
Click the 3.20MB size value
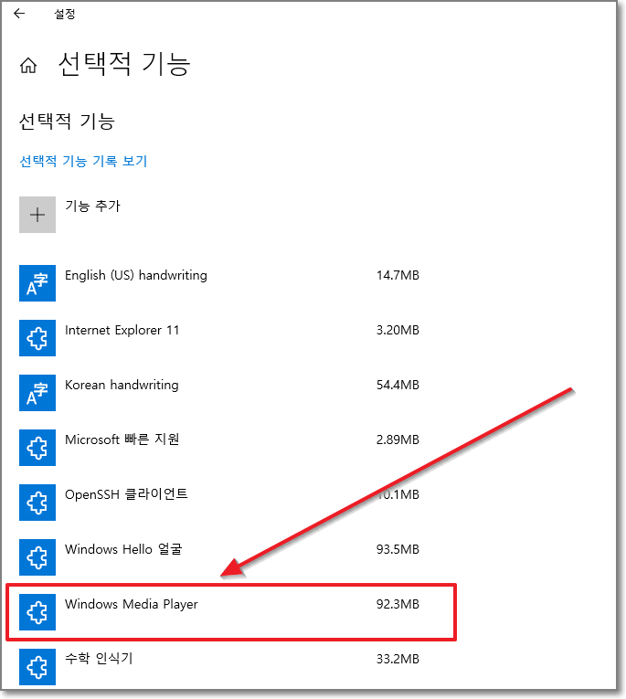[x=398, y=331]
